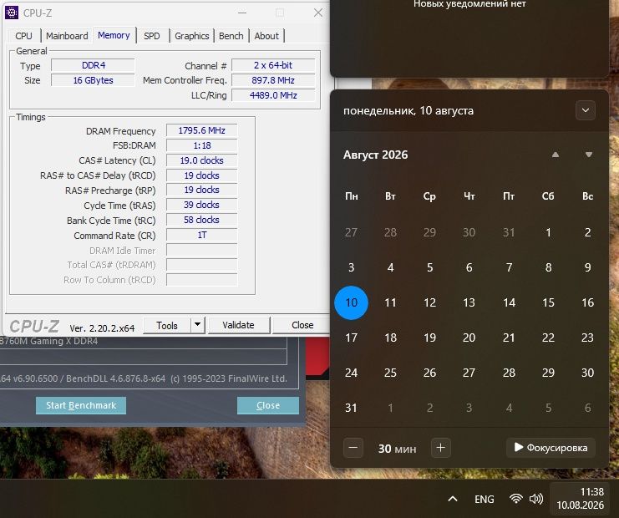
Task: Click LLC/Ring value 4489.0 MHz
Action: click(273, 95)
